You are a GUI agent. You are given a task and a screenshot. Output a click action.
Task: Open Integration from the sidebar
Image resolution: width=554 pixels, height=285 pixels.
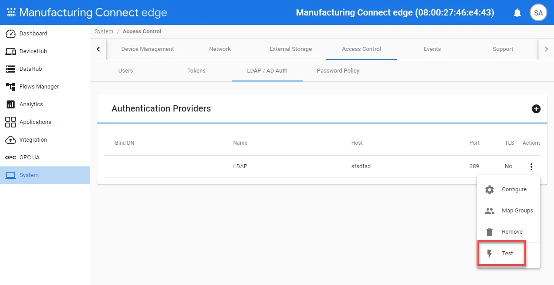(x=45, y=140)
